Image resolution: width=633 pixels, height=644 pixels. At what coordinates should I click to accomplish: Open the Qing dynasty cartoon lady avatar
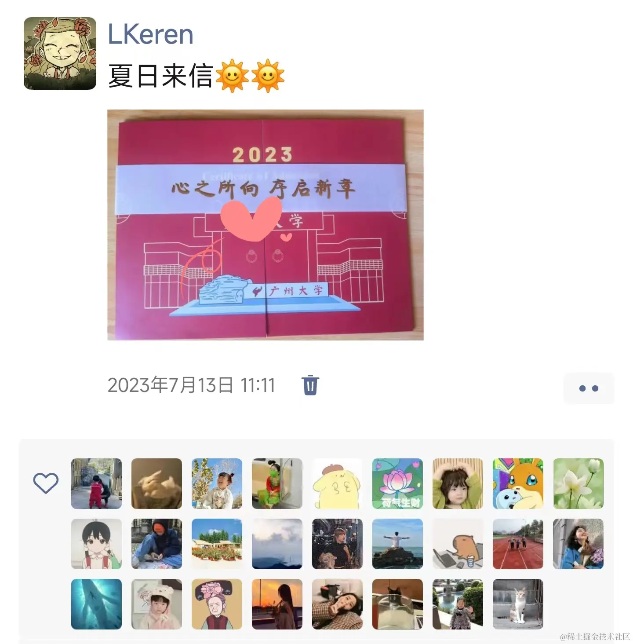217,604
